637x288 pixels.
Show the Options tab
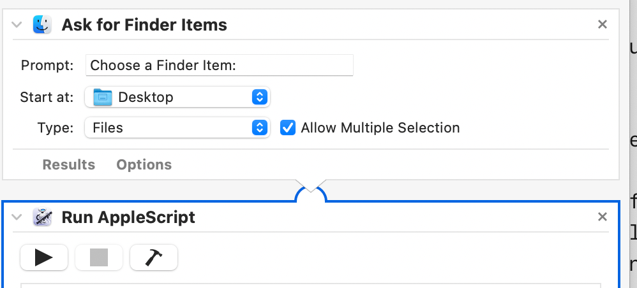(x=144, y=164)
